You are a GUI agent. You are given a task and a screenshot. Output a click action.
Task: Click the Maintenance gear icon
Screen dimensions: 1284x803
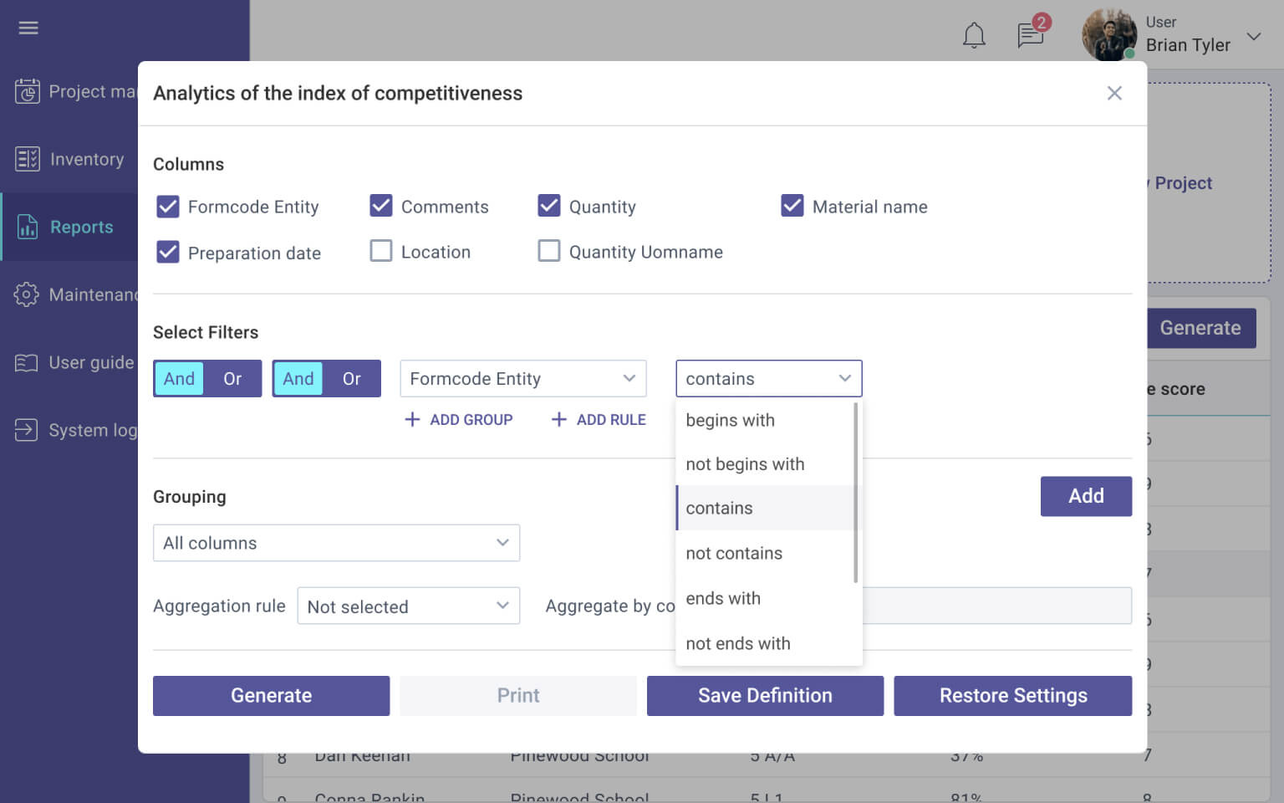pos(26,294)
